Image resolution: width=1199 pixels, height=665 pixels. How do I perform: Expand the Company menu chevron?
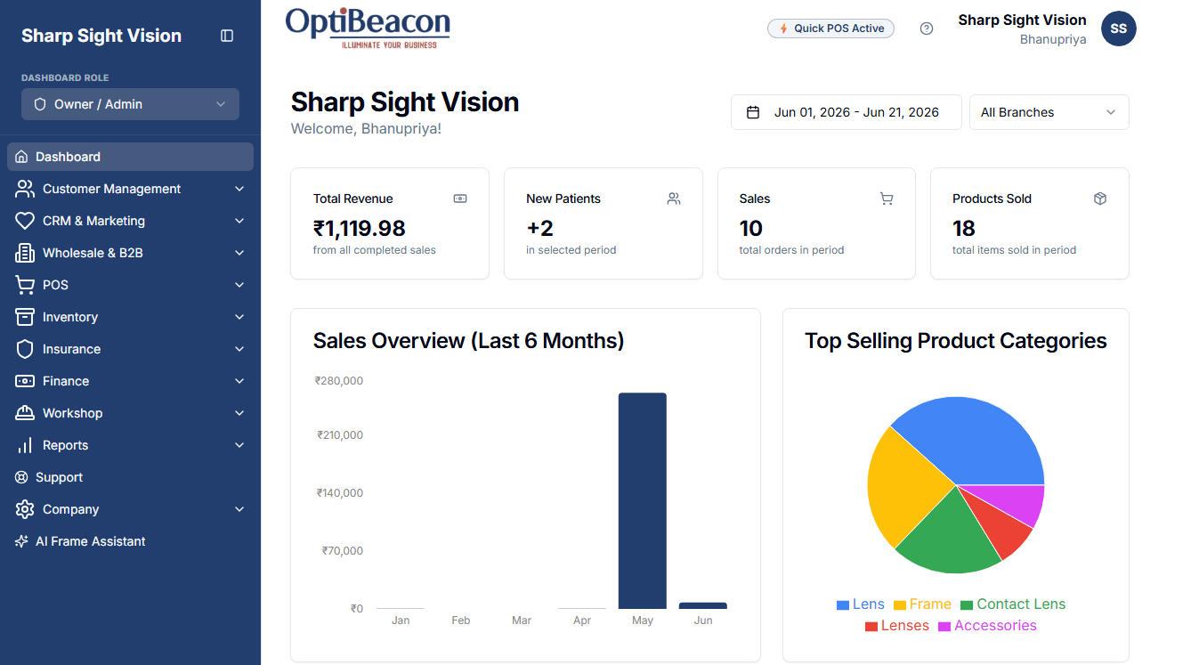coord(239,509)
